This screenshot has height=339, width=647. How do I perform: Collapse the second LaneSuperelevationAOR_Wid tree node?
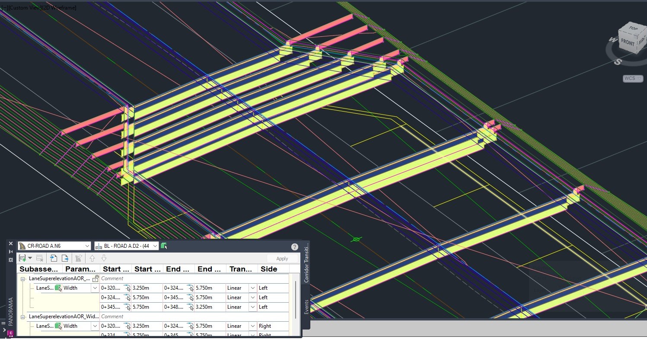point(23,317)
